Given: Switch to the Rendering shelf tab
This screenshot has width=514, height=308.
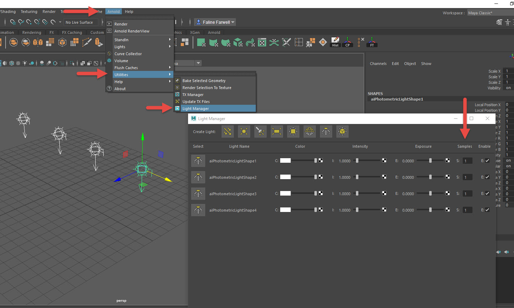Looking at the screenshot, I should pos(32,32).
